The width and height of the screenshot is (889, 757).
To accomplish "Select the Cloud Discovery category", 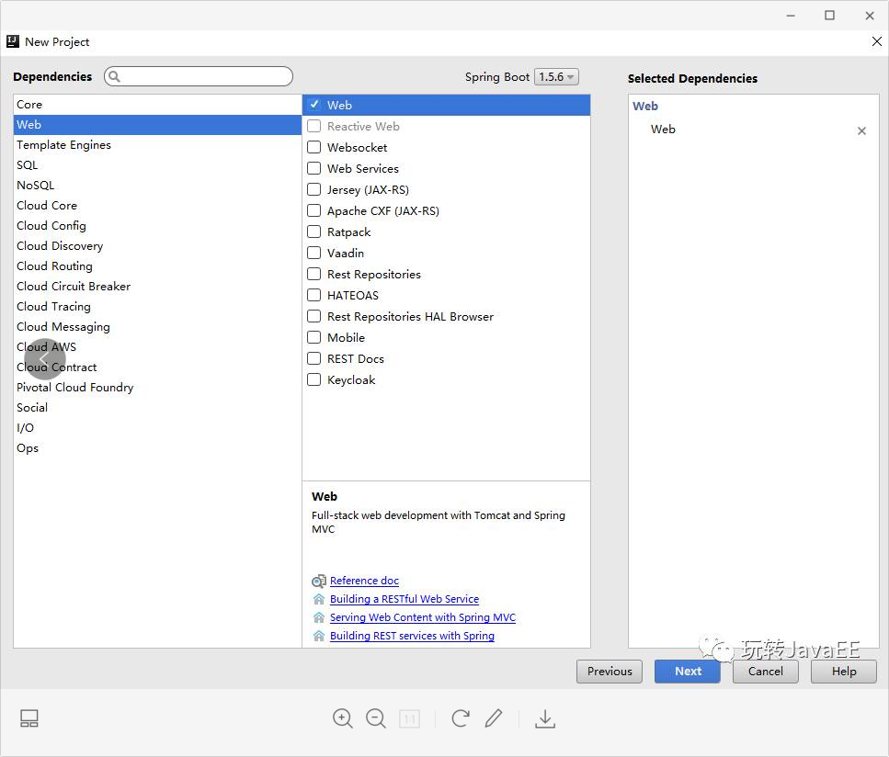I will [x=157, y=246].
